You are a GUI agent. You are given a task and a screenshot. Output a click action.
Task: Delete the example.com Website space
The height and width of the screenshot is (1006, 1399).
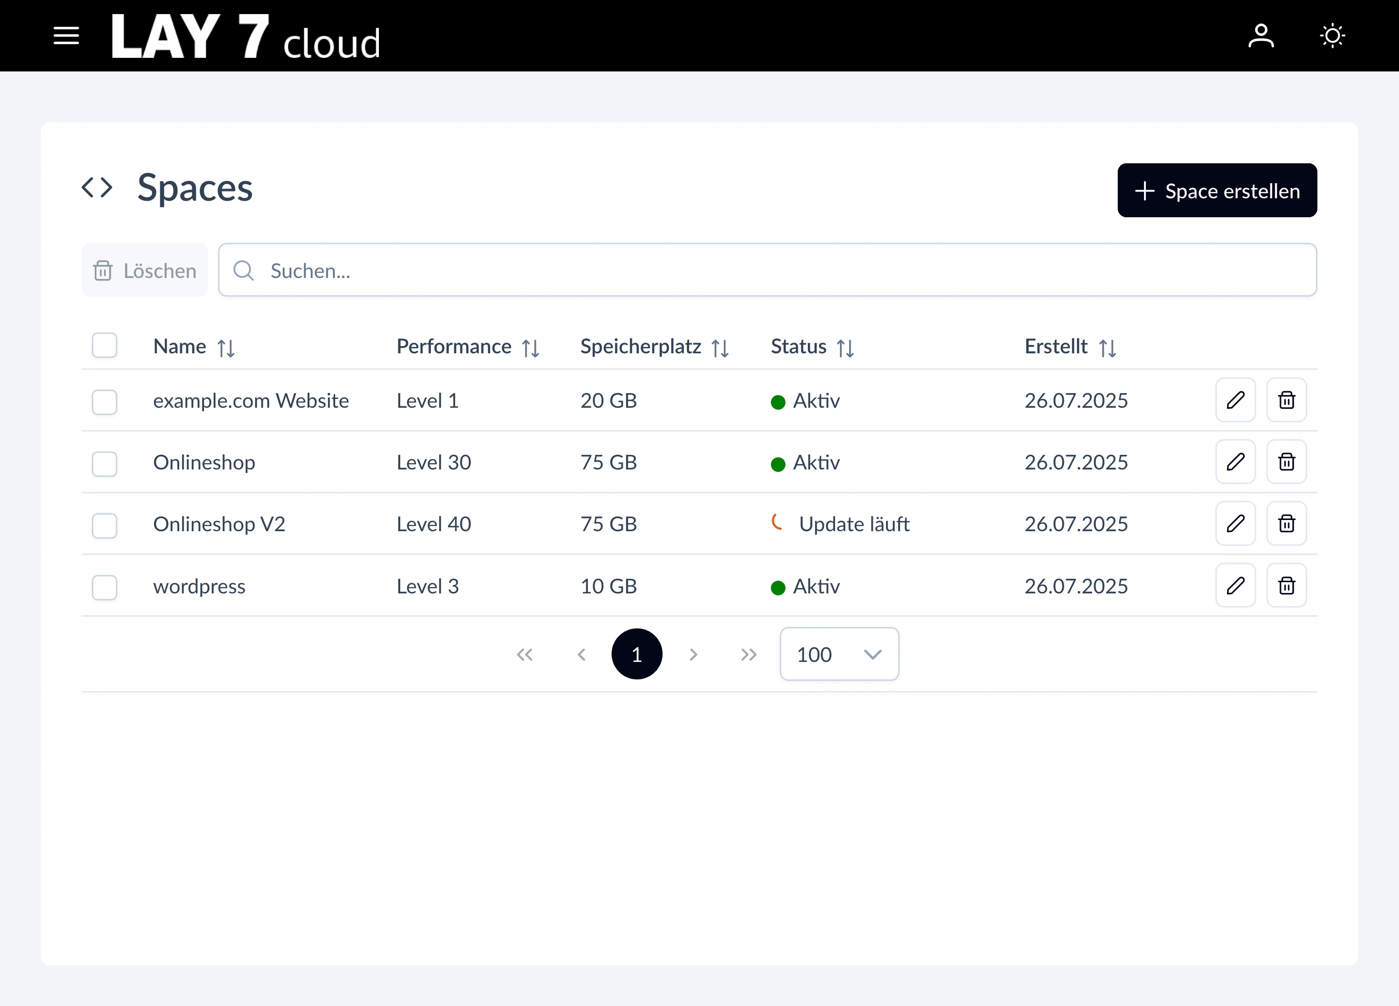[x=1286, y=400]
